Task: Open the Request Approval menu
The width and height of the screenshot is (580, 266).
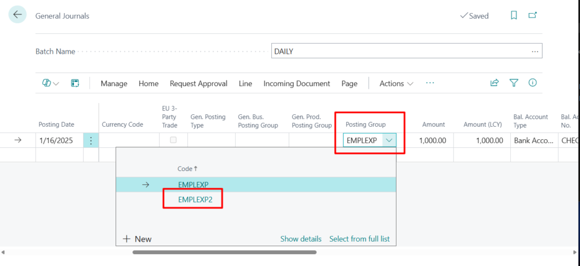Action: point(198,83)
